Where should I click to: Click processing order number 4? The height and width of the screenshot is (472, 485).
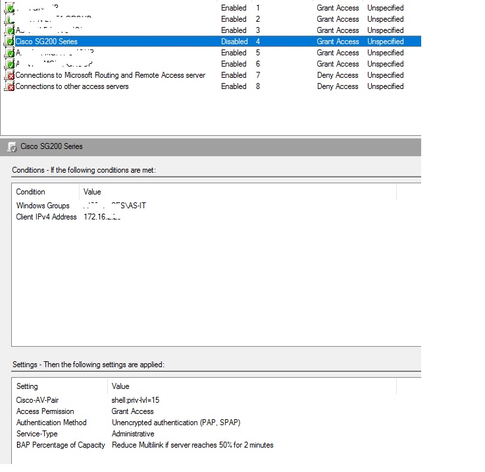point(258,42)
